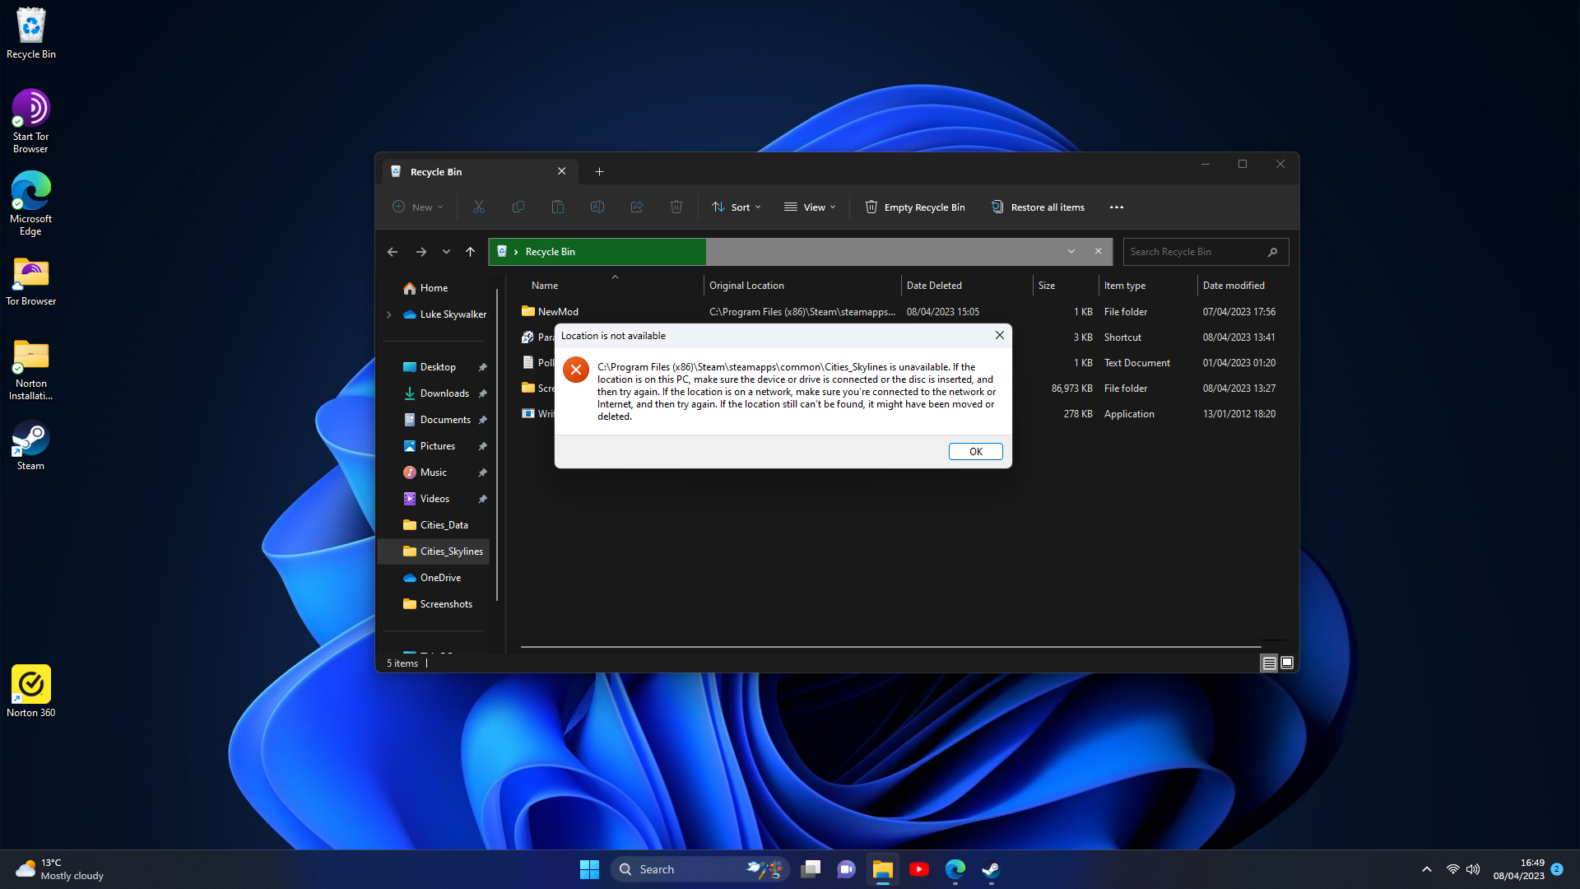Click the Cut toolbar icon
The height and width of the screenshot is (889, 1580).
tap(479, 207)
